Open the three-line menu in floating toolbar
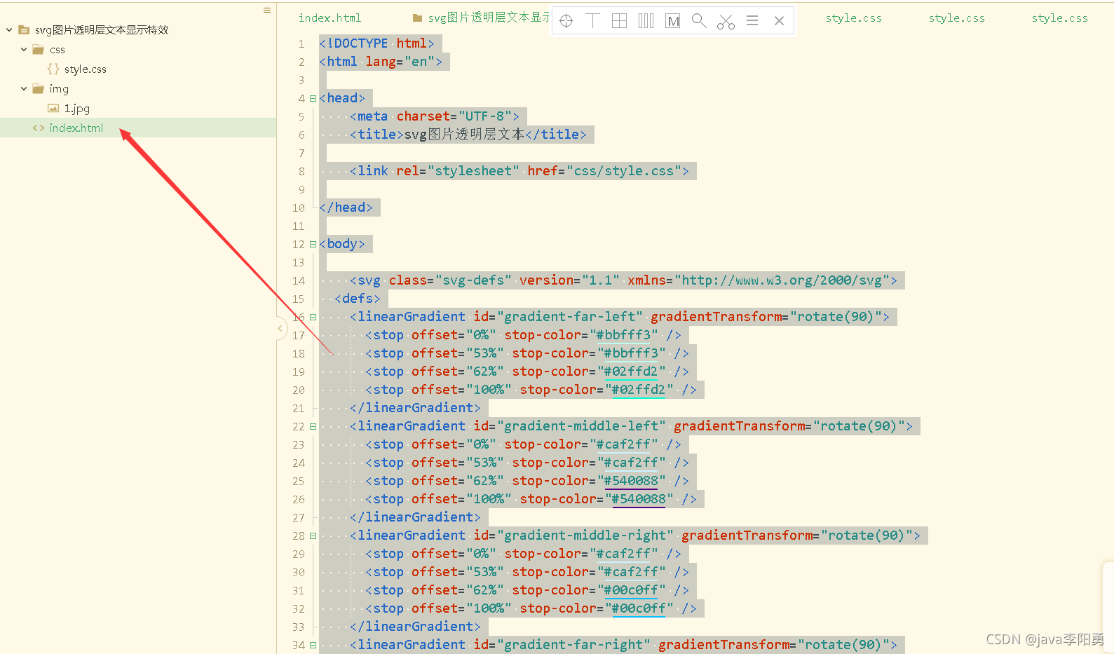1114x654 pixels. tap(752, 21)
